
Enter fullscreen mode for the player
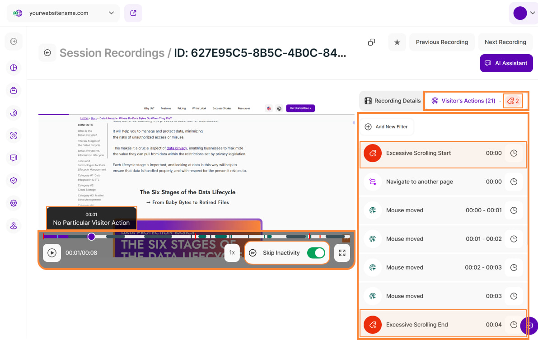[342, 253]
